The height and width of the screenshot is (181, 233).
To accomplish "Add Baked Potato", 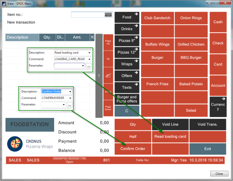I will pyautogui.click(x=191, y=84).
